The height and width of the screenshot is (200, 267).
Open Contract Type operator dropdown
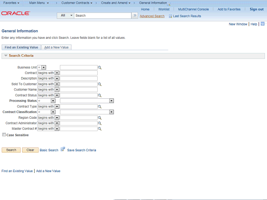(x=57, y=107)
